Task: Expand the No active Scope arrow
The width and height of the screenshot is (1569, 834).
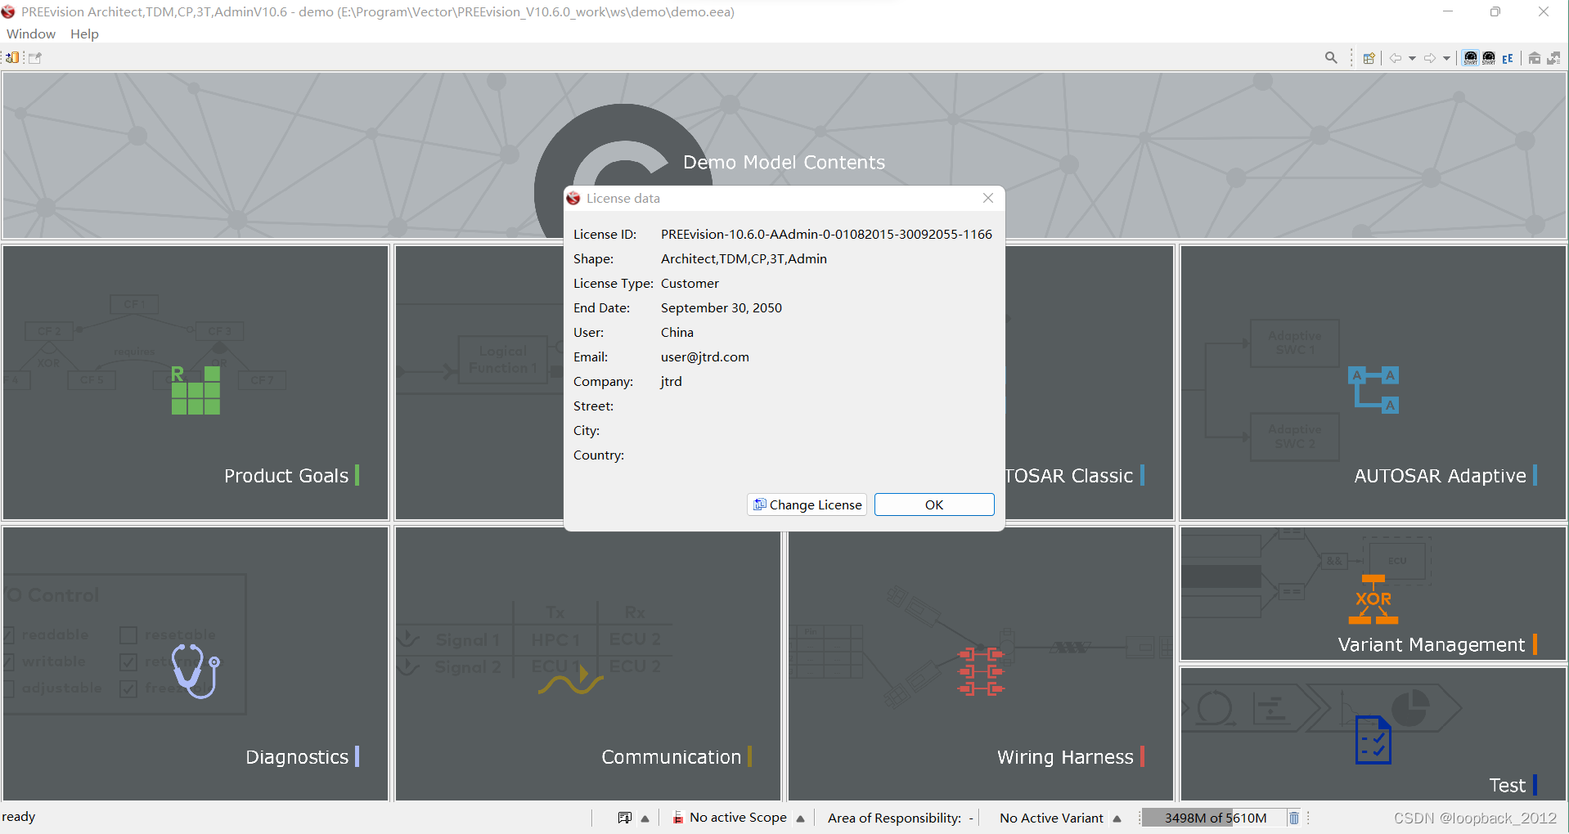Action: coord(800,818)
